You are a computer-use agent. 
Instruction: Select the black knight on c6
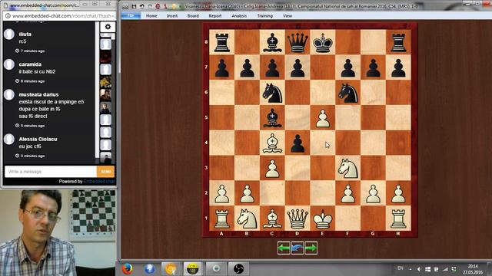[x=272, y=93]
